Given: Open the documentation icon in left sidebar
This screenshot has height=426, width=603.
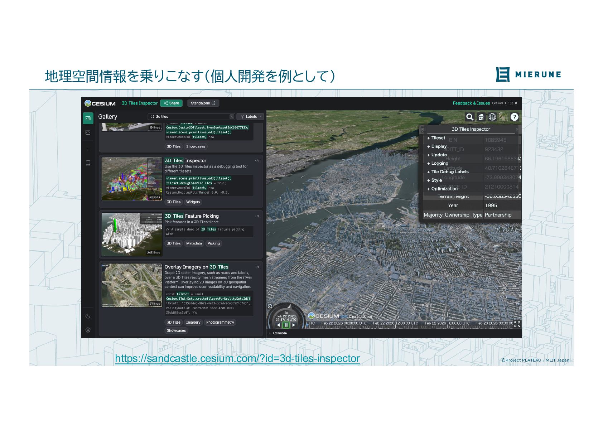Looking at the screenshot, I should click(x=88, y=163).
